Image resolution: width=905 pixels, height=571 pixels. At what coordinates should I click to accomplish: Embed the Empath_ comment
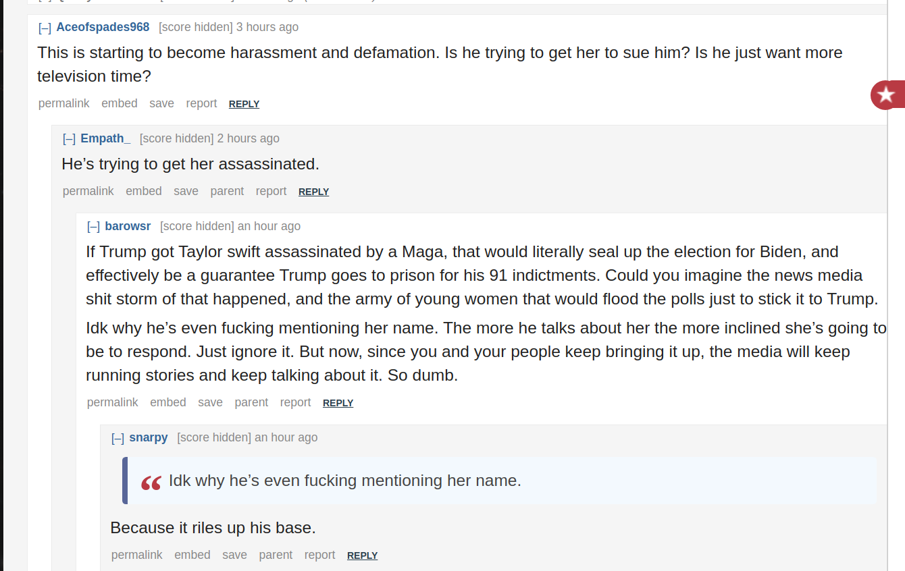click(144, 191)
